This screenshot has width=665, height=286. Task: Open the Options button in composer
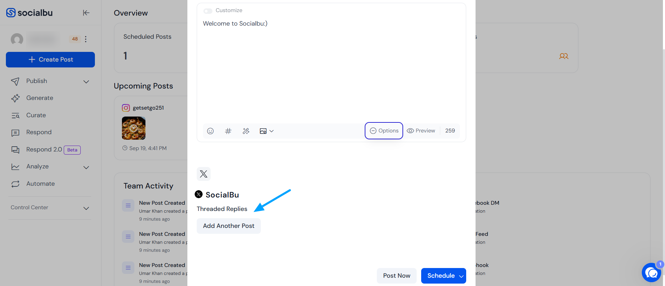(384, 131)
